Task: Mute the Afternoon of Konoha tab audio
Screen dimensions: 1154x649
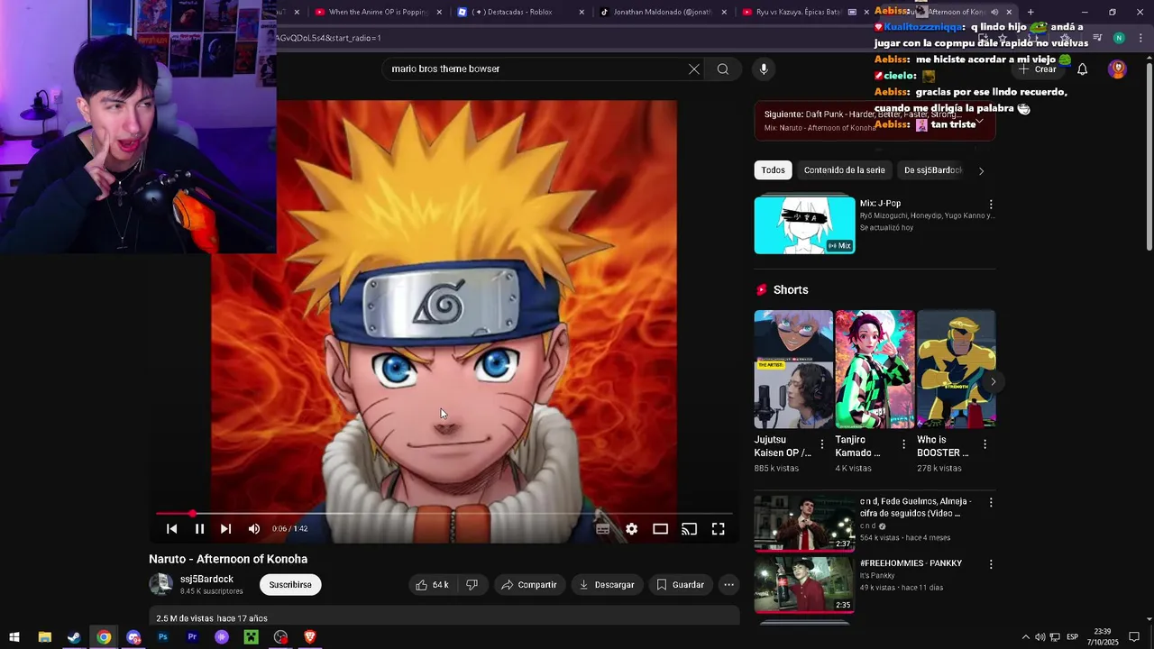Action: click(994, 12)
